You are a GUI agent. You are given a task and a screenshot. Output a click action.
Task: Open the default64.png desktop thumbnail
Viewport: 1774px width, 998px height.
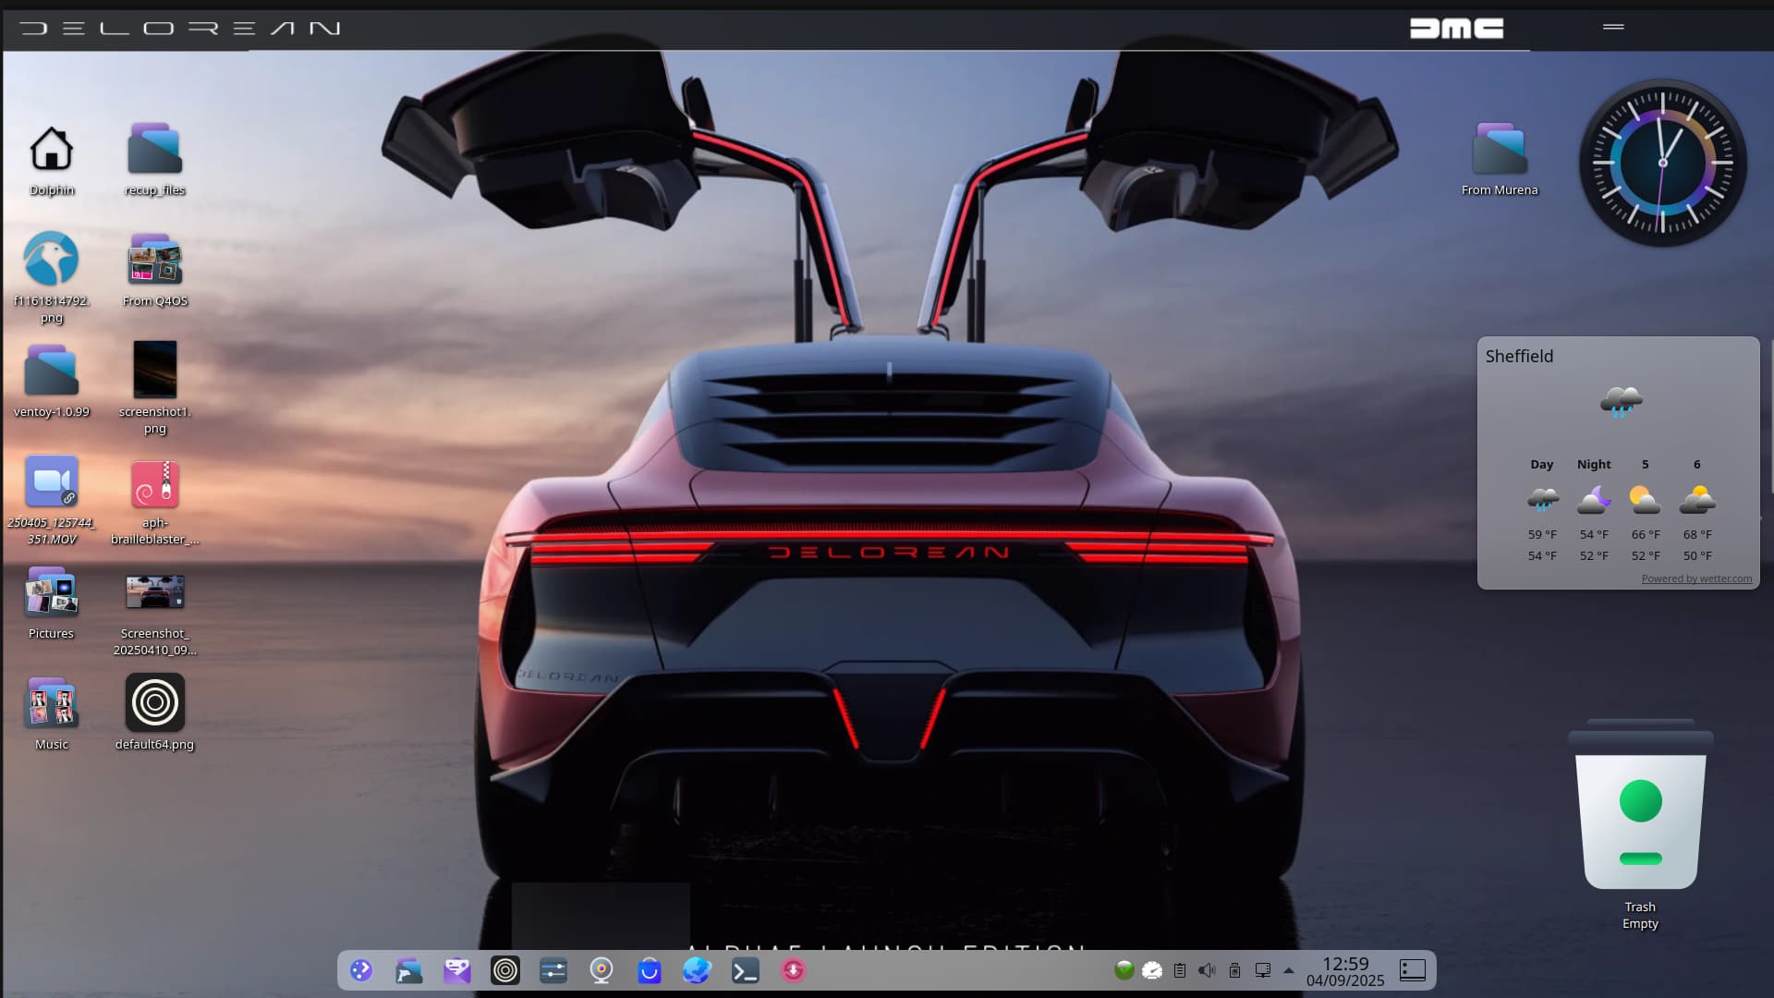tap(155, 703)
